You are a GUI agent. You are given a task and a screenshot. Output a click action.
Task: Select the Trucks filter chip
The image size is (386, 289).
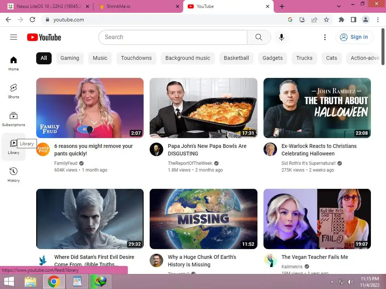point(304,58)
